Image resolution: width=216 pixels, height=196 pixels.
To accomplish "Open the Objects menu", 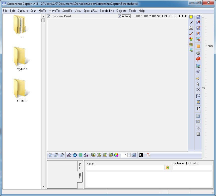I will pyautogui.click(x=121, y=11).
